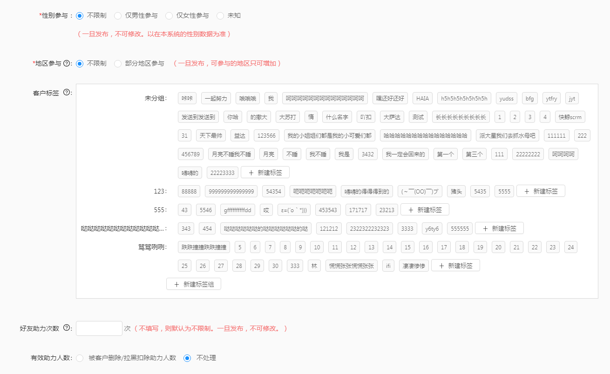The height and width of the screenshot is (374, 610).
Task: Select the 月亮不睡我不睡 tag
Action: pos(231,154)
